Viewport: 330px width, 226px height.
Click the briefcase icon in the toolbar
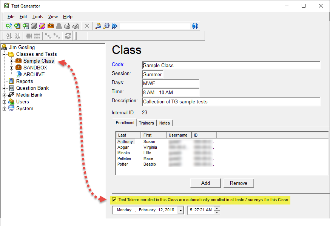click(x=51, y=26)
